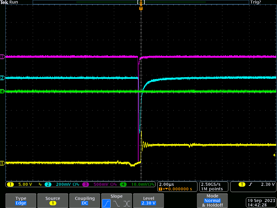Click the channel 2 badge in bottom readout
Image resolution: width=277 pixels, height=208 pixels.
pos(48,184)
